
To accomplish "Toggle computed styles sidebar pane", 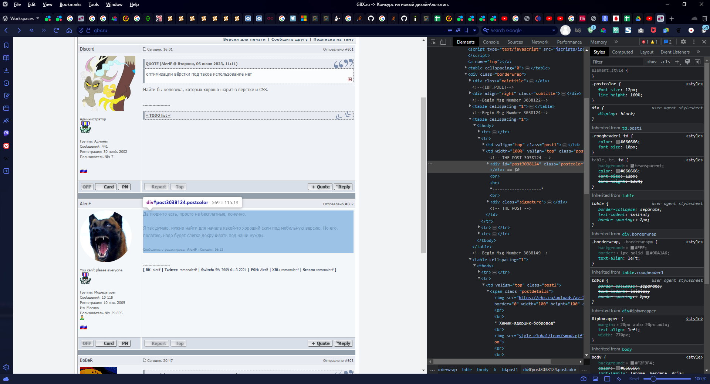I will coord(698,62).
